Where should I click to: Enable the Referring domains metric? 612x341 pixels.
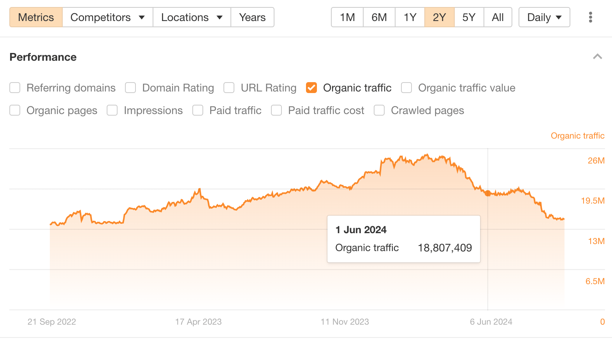pos(14,88)
